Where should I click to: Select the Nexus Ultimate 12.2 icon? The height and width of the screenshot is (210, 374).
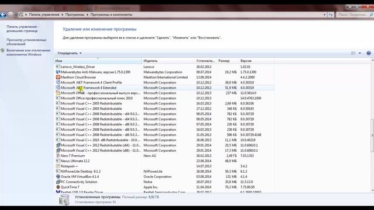pos(58,161)
